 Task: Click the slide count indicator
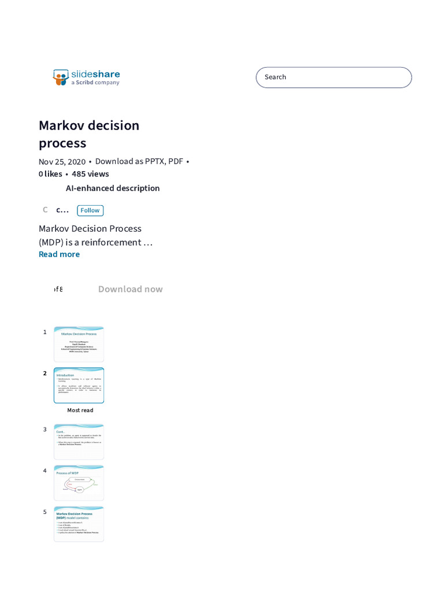(57, 289)
